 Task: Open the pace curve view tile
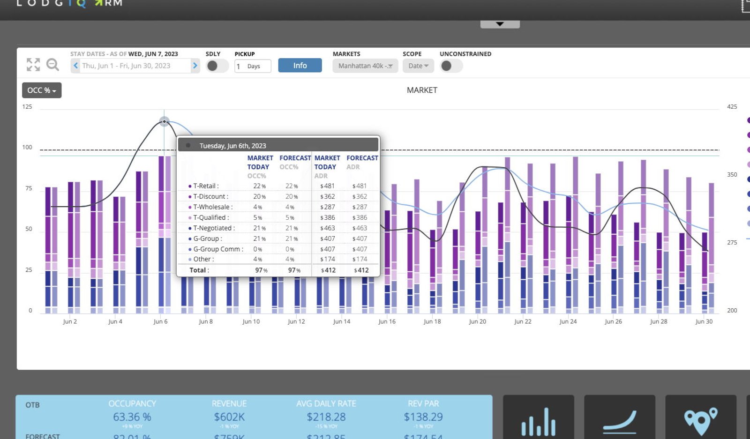click(620, 417)
